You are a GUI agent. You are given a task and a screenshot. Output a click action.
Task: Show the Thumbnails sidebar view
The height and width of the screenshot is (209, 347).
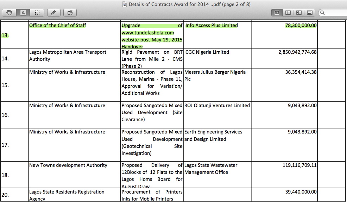288,13
